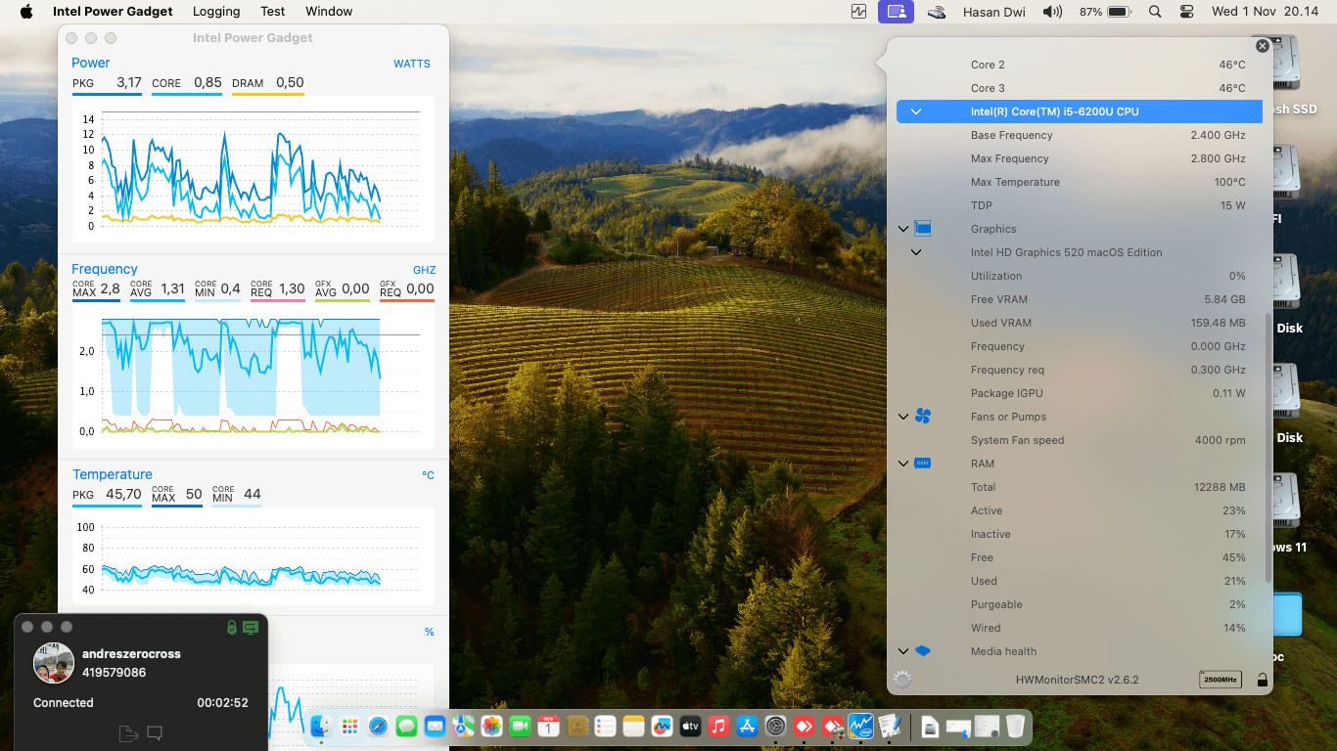Click the padlock icon in HWMonitor panel

click(1263, 680)
